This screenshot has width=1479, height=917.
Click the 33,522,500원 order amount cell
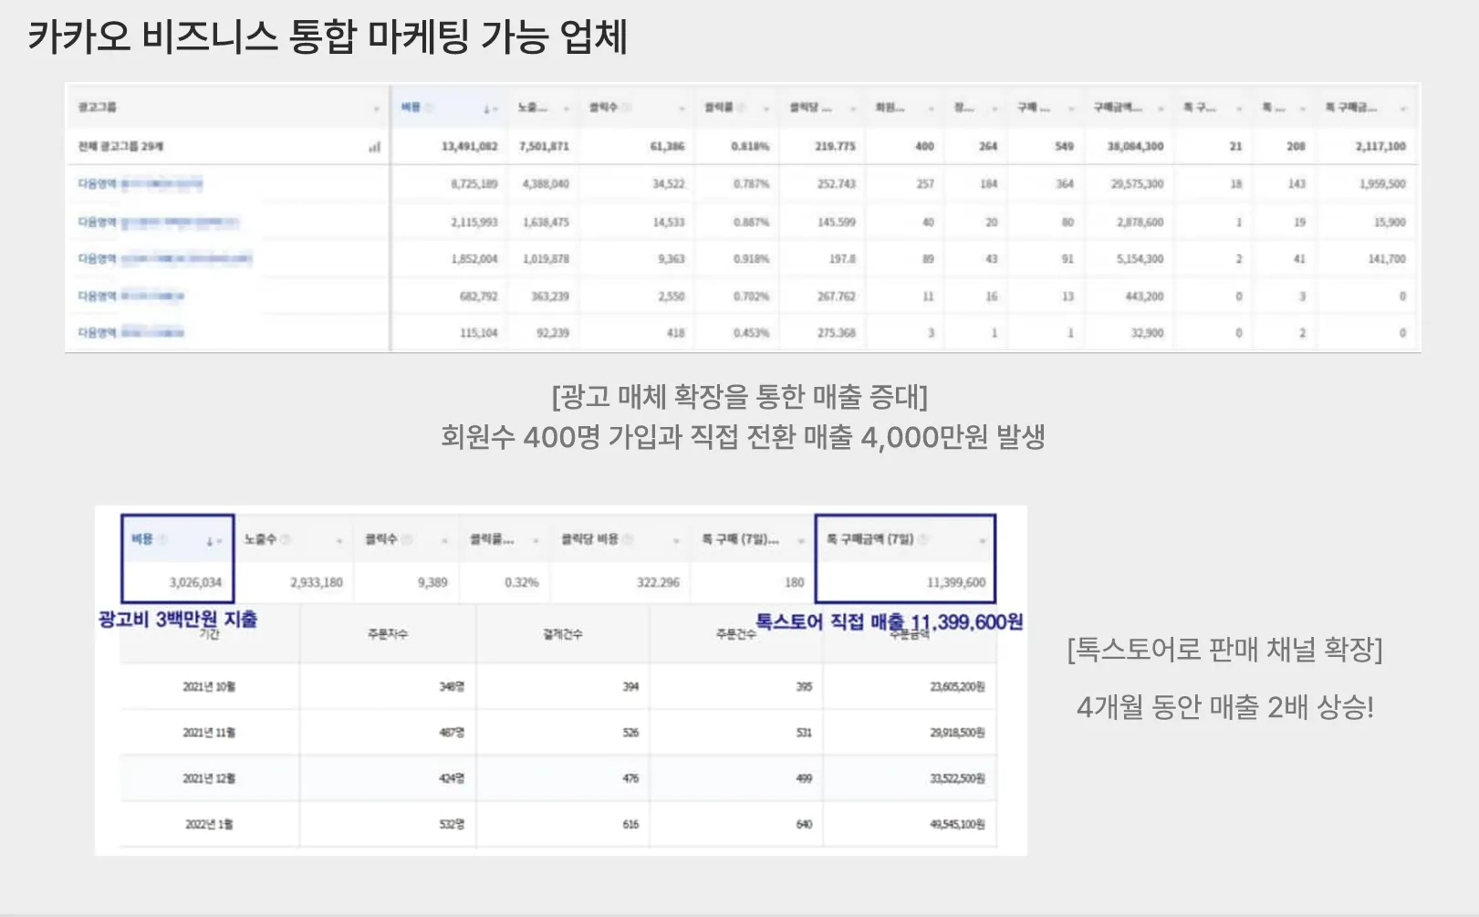957,778
